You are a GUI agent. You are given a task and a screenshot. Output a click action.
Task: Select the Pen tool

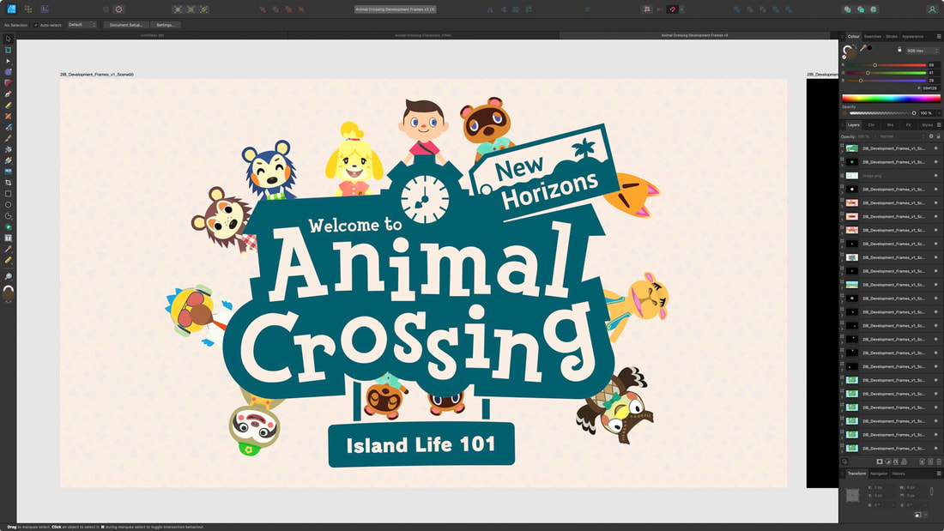8,94
